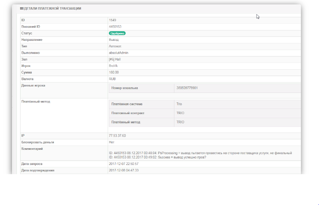Click the confirmation date 2017-12-08 04:47:33
319x205 pixels.
[x=124, y=170]
